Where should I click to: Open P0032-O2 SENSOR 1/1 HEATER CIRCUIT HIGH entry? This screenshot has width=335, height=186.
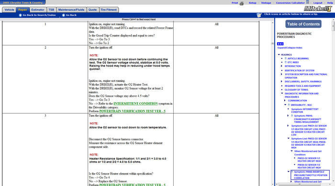309,160
